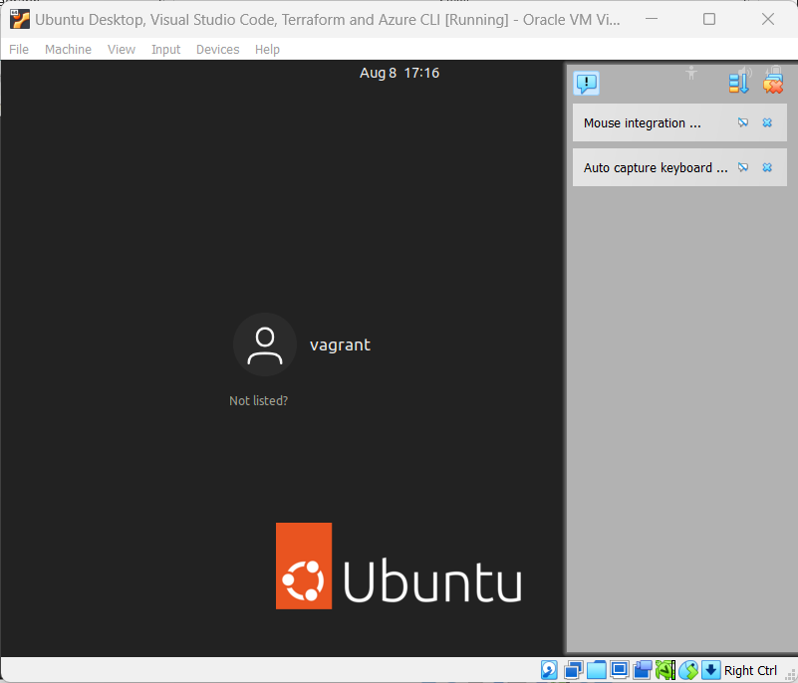Toggle do-not-show-again on the Mouse integration message
Image resolution: width=798 pixels, height=683 pixels.
click(x=743, y=122)
